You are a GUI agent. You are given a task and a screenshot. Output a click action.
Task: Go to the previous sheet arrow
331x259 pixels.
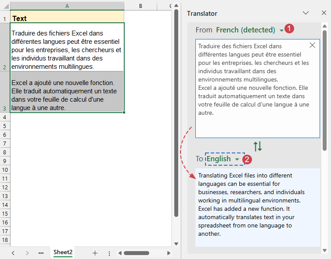13,253
